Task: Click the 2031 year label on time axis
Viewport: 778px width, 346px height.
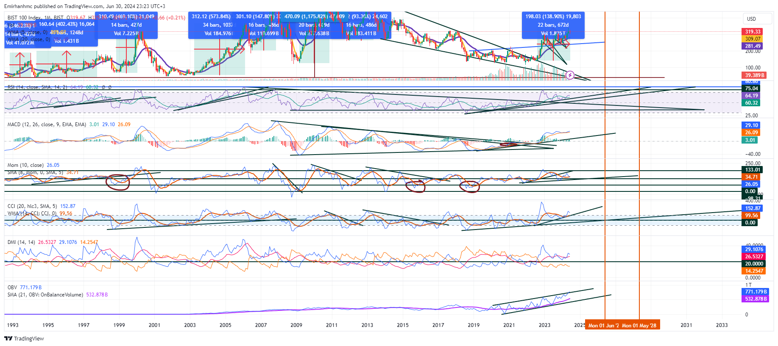Action: coord(686,325)
